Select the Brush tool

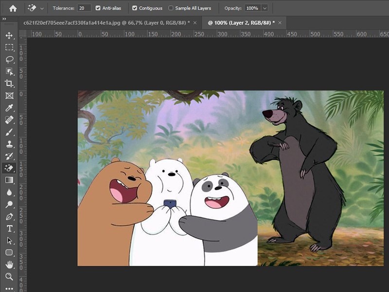9,132
